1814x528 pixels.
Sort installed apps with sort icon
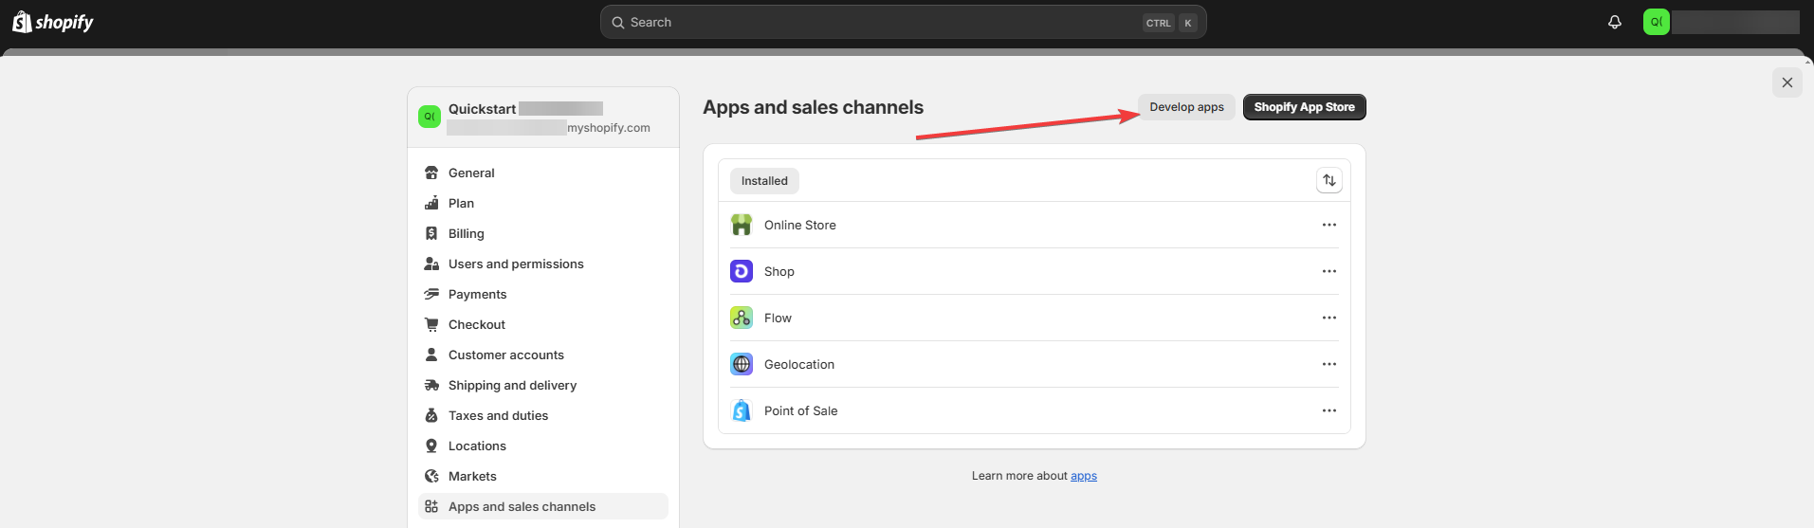coord(1328,180)
